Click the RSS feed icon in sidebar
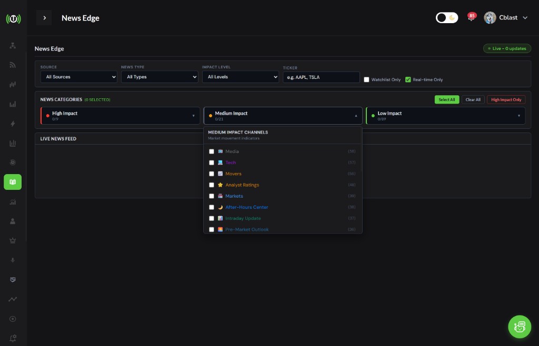 13,65
